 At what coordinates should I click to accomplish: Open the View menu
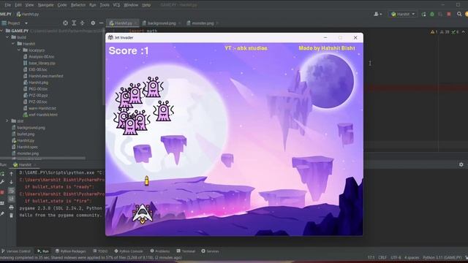pos(29,5)
